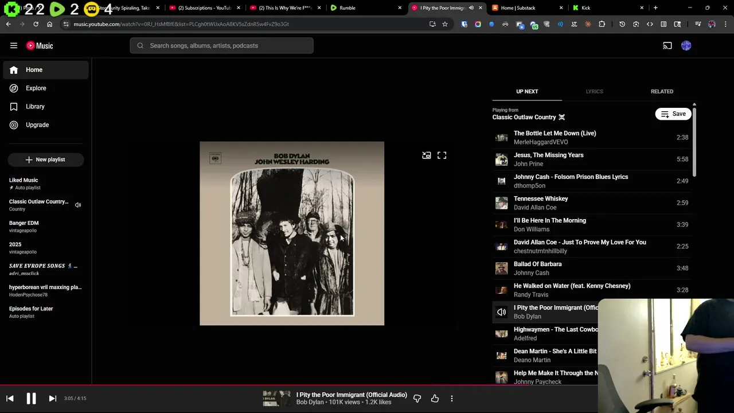Image resolution: width=734 pixels, height=413 pixels.
Task: Click Jesus, The Missing Years thumbnail
Action: 502,159
